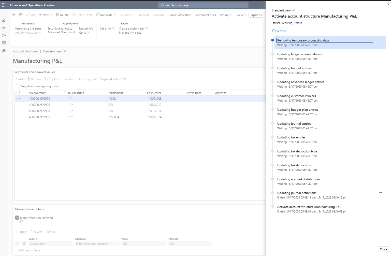The width and height of the screenshot is (391, 256).
Task: Open the modules list icon in sidebar
Action: click(4, 51)
